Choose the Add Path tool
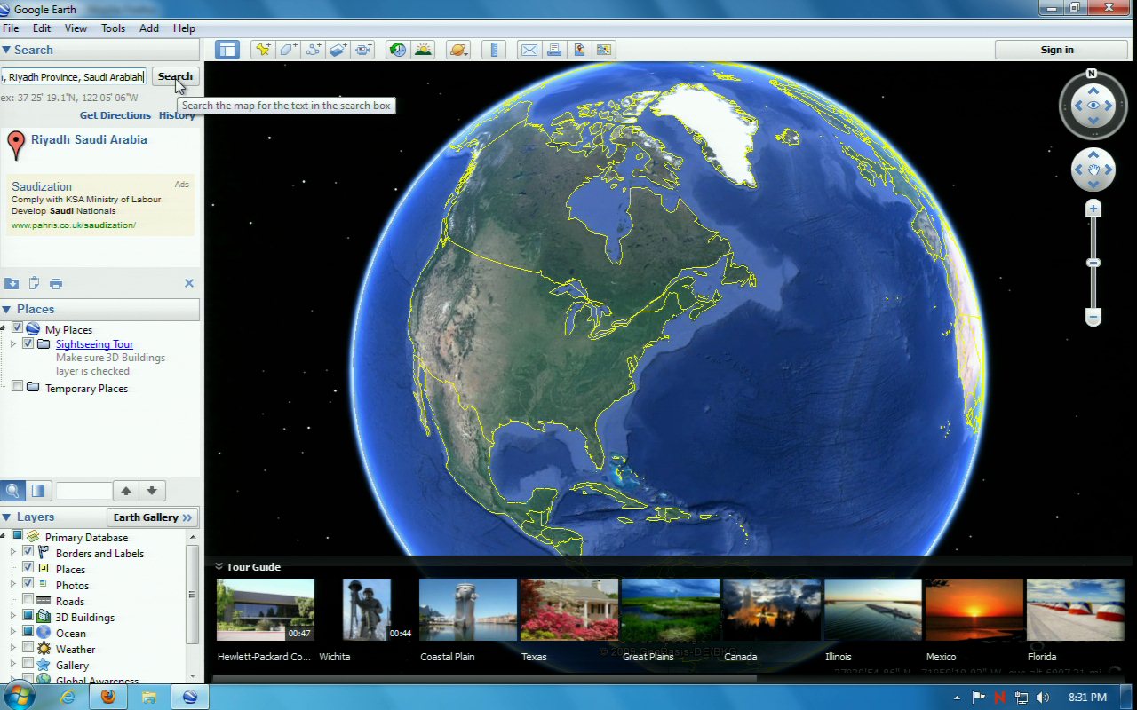This screenshot has height=710, width=1137. coord(313,50)
